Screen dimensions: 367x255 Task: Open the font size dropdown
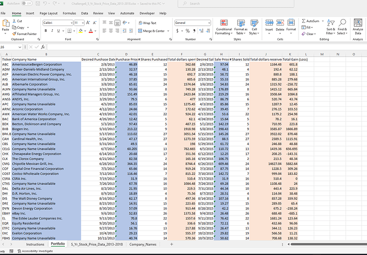coord(82,23)
